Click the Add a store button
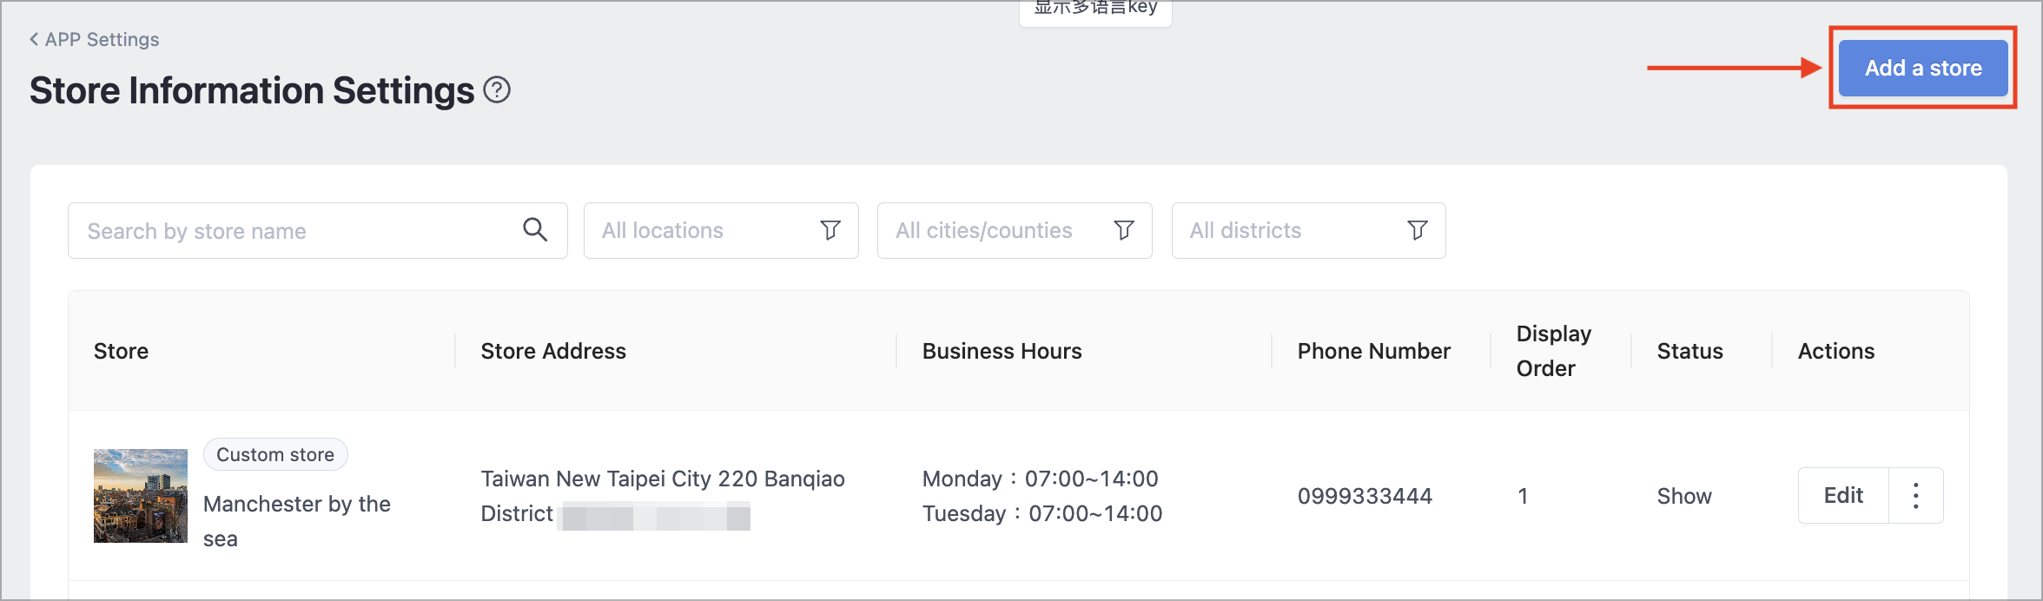The width and height of the screenshot is (2043, 601). point(1923,68)
